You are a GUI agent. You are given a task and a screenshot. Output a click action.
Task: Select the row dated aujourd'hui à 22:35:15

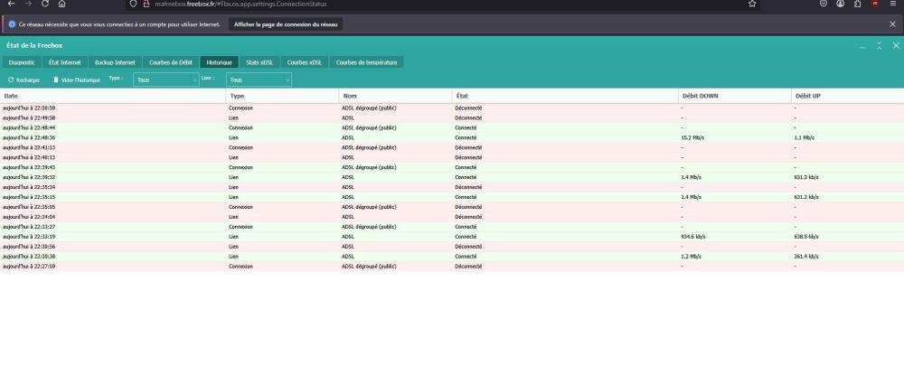click(452, 196)
